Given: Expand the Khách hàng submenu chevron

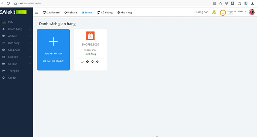Looking at the screenshot, I should point(30,29).
